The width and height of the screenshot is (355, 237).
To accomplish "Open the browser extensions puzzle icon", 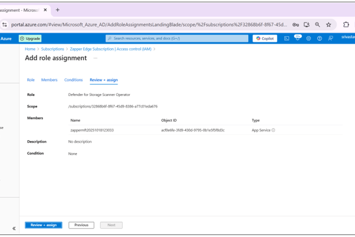I will click(346, 25).
